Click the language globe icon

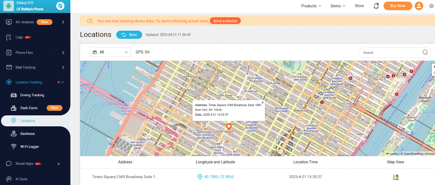(431, 6)
